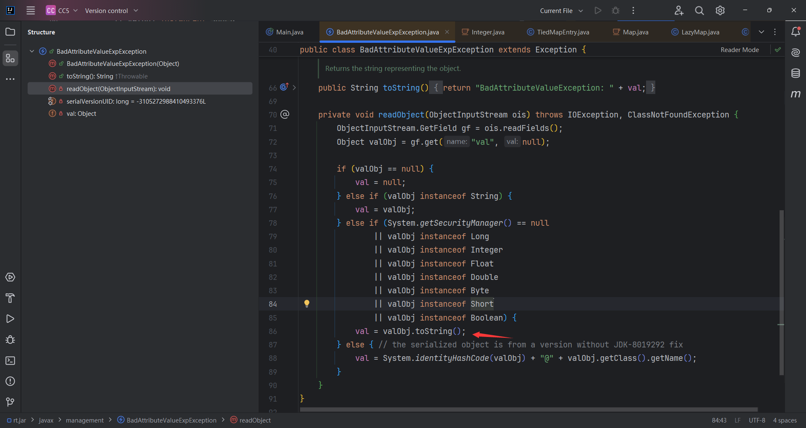The image size is (806, 428).
Task: Click the override gutter icon on line 66
Action: (285, 87)
